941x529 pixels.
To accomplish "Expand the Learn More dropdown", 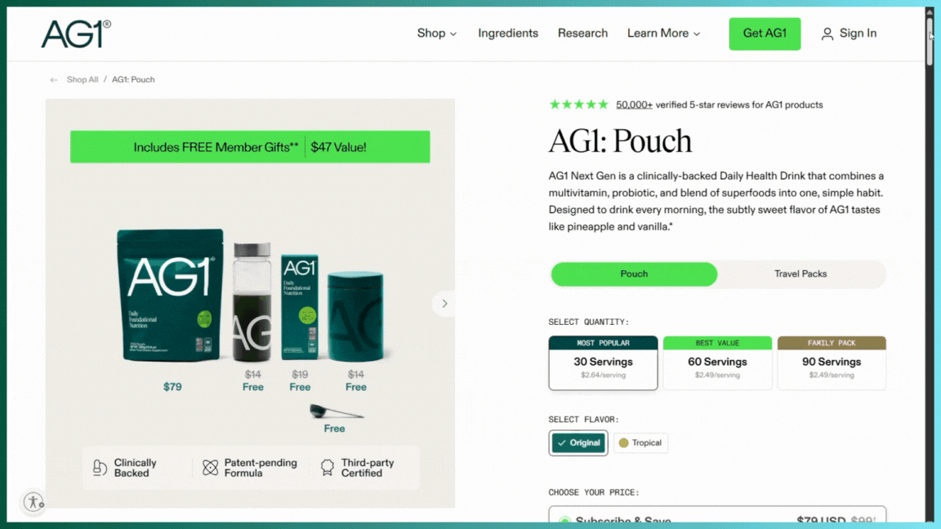I will (x=664, y=33).
